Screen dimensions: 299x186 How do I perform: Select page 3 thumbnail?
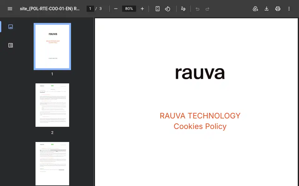52,164
